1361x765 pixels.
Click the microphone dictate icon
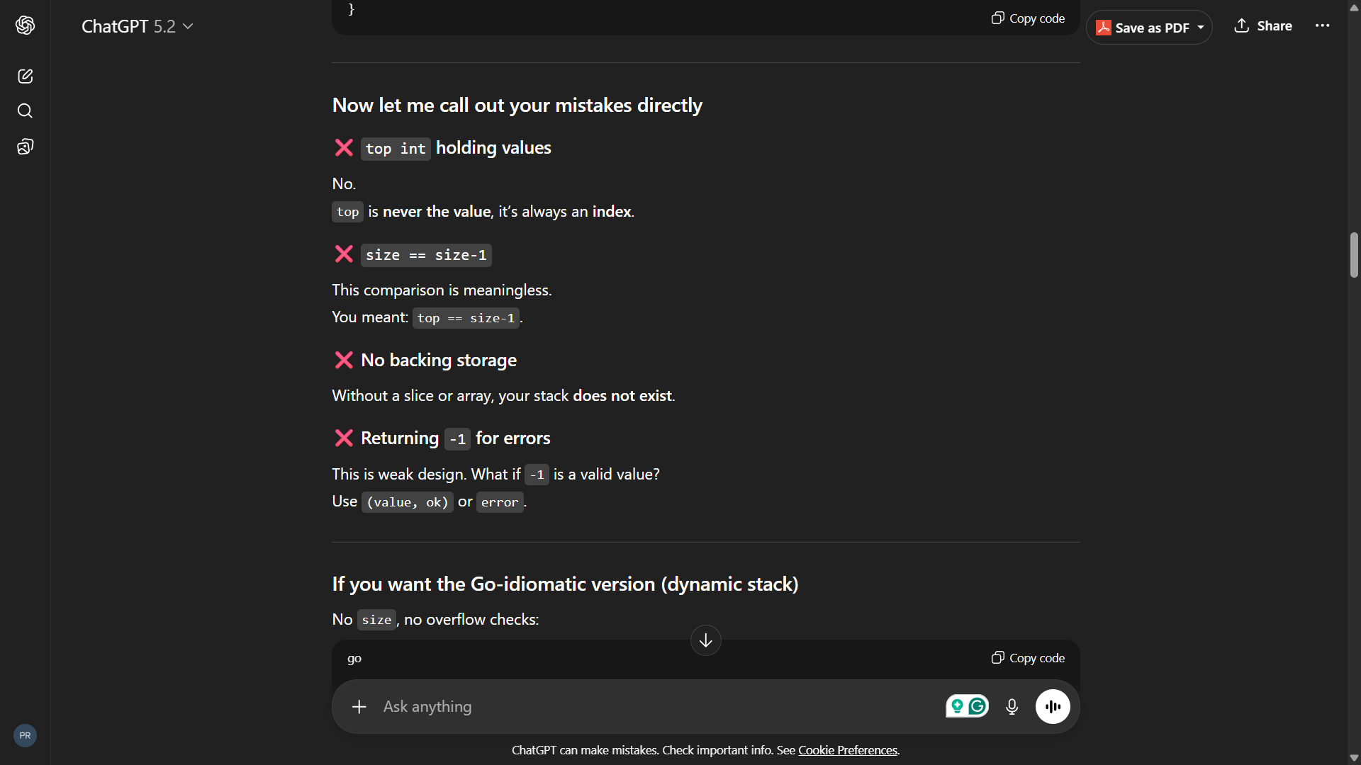click(1012, 707)
